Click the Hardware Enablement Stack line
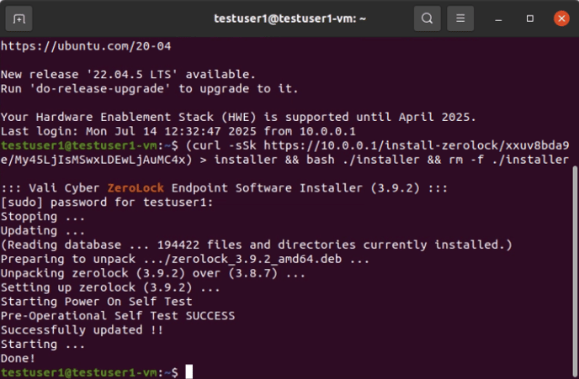 [x=238, y=118]
